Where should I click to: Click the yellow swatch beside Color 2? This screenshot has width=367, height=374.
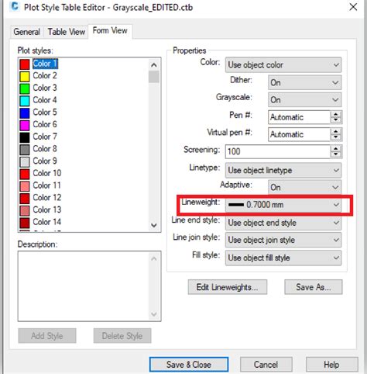25,76
